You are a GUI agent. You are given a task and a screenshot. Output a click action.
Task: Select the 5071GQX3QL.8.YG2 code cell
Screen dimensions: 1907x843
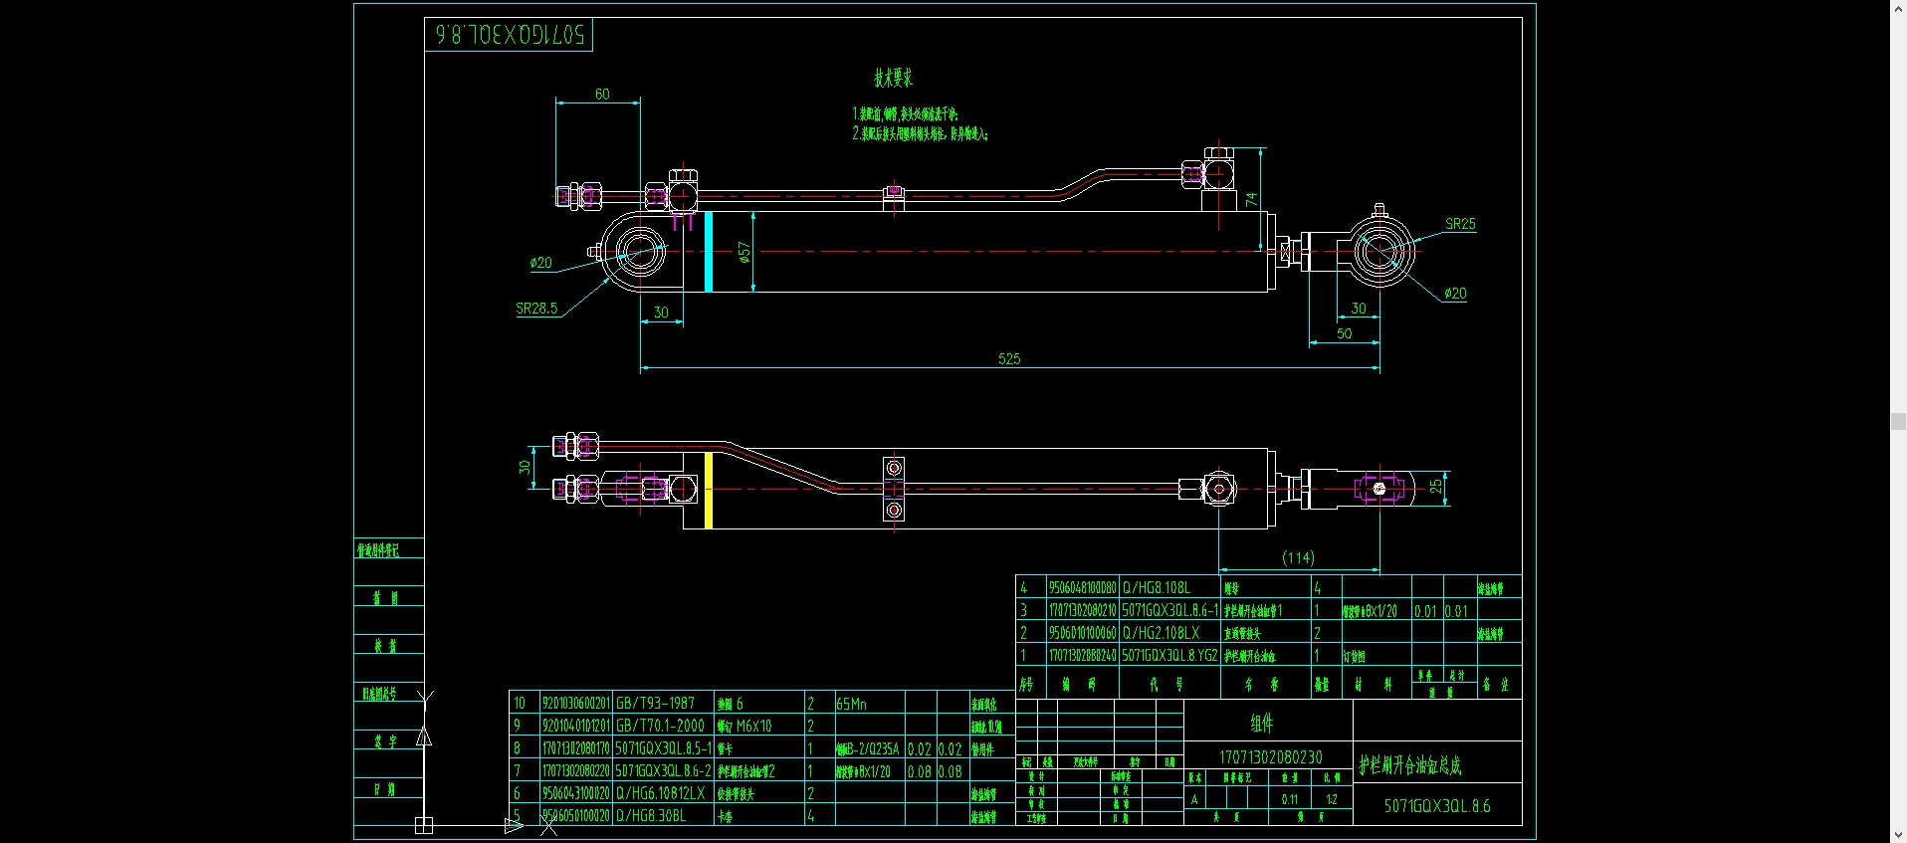click(1169, 655)
